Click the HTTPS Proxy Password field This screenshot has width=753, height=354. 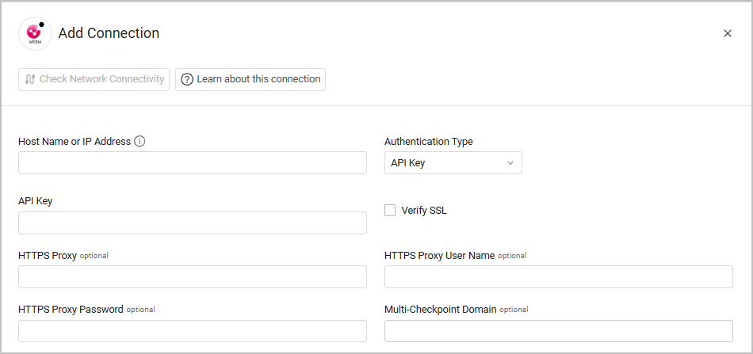pyautogui.click(x=193, y=331)
